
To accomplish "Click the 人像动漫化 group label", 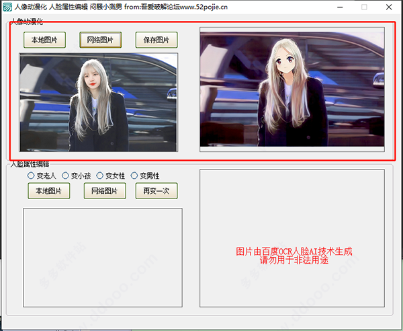I will (x=26, y=22).
